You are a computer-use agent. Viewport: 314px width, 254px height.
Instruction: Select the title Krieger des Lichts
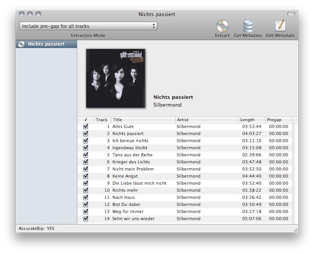tap(131, 162)
